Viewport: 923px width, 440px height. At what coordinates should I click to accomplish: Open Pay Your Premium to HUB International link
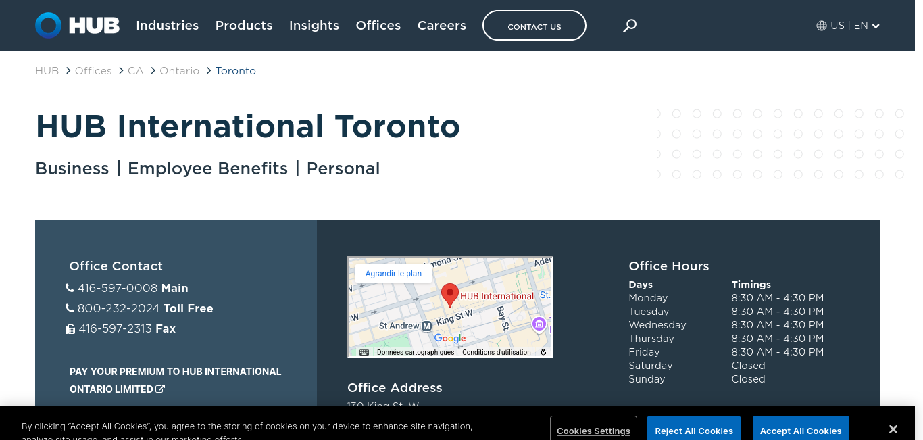pyautogui.click(x=176, y=381)
